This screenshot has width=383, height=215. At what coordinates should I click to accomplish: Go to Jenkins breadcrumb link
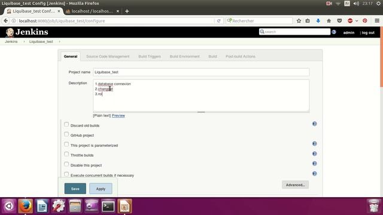[11, 42]
